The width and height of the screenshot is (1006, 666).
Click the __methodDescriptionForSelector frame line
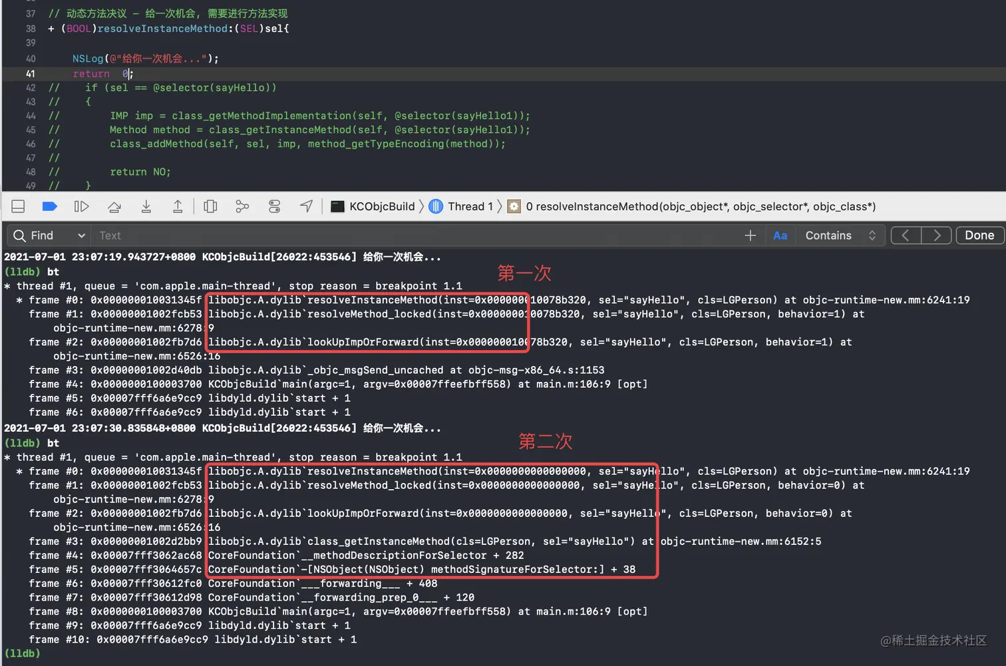coord(276,556)
